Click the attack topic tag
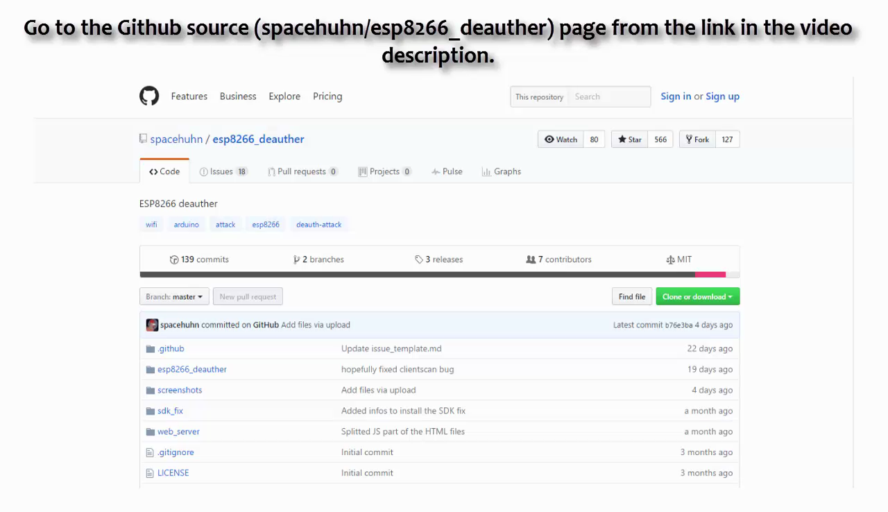Viewport: 888px width, 512px height. click(225, 224)
